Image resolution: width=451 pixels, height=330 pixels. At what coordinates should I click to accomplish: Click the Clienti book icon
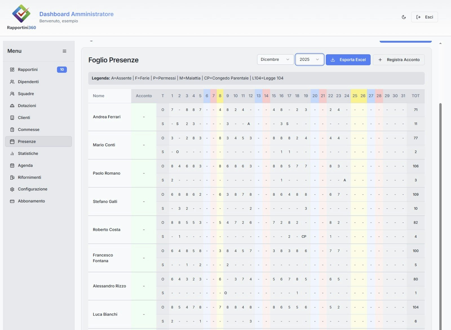12,117
